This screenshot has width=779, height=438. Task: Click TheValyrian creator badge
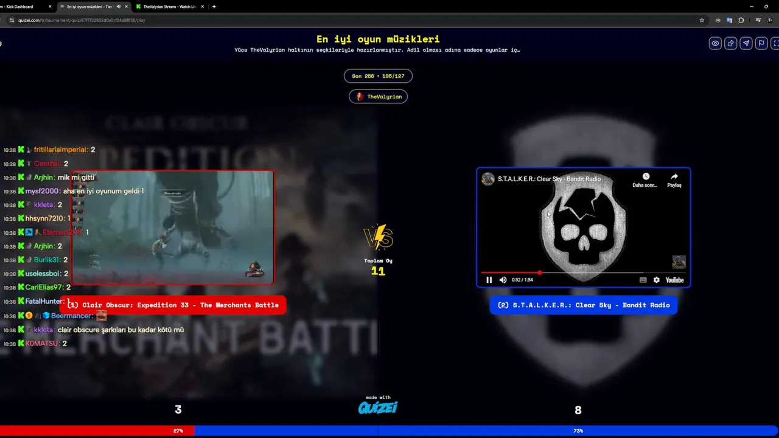(378, 97)
